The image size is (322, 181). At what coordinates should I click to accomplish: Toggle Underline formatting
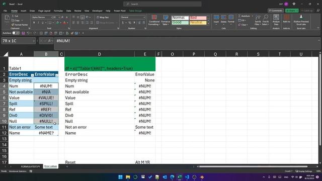[x=43, y=23]
